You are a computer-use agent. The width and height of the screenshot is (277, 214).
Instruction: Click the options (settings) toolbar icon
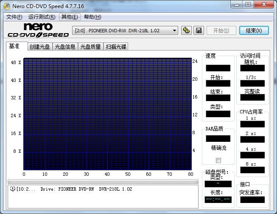[x=186, y=31]
